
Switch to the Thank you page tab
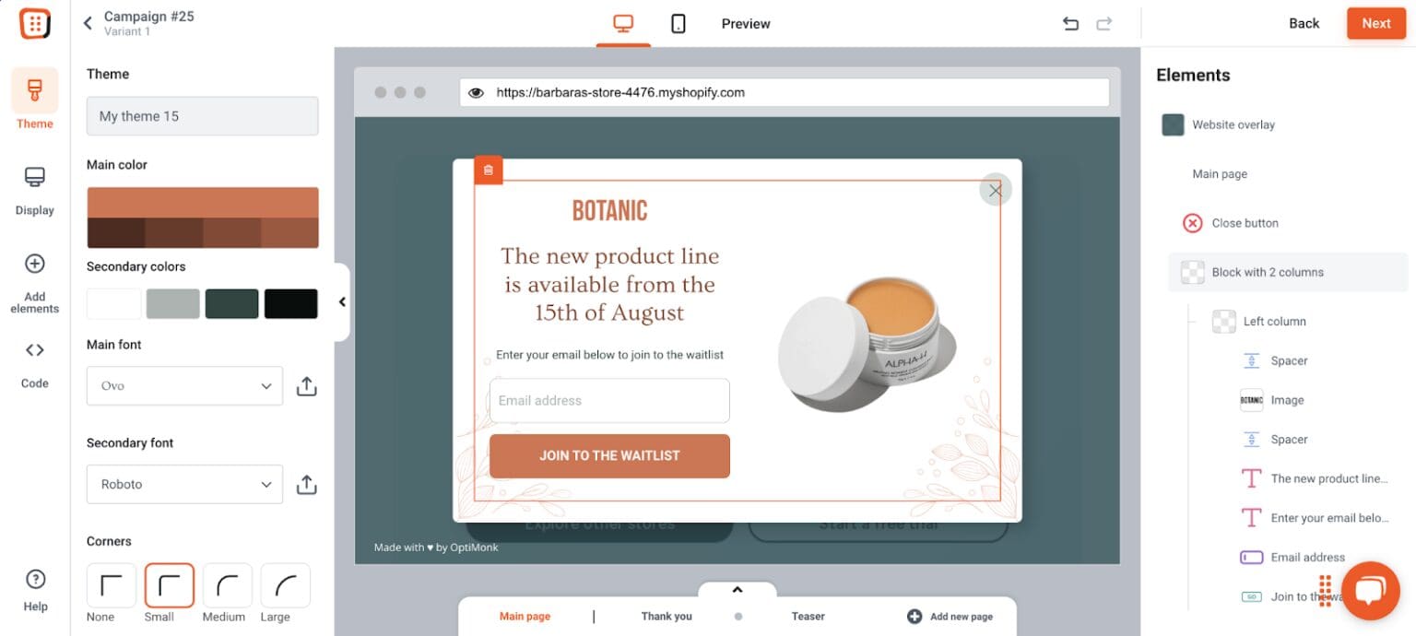(666, 616)
